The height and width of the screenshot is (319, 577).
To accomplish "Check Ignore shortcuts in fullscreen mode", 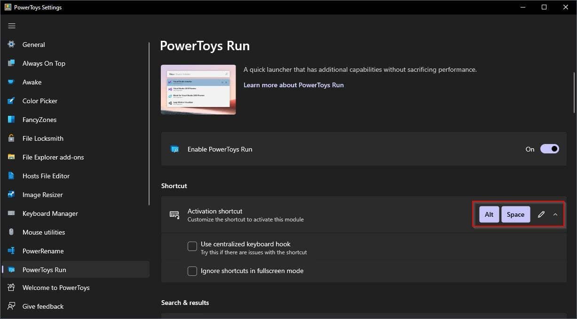I will click(192, 271).
